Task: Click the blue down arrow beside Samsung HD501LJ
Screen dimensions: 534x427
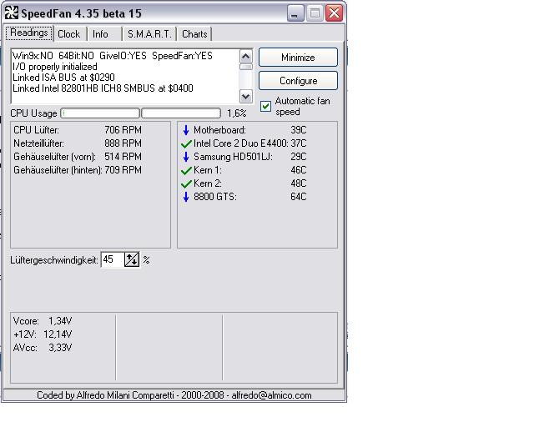Action: click(x=186, y=157)
